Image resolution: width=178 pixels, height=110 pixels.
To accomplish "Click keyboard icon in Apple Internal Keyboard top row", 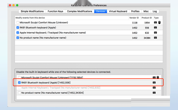I will pyautogui.click(x=155, y=33).
